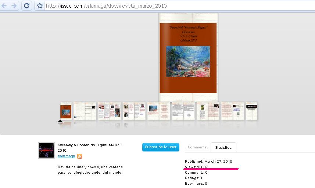
Task: Click the browser back arrow
Action: coord(4,6)
